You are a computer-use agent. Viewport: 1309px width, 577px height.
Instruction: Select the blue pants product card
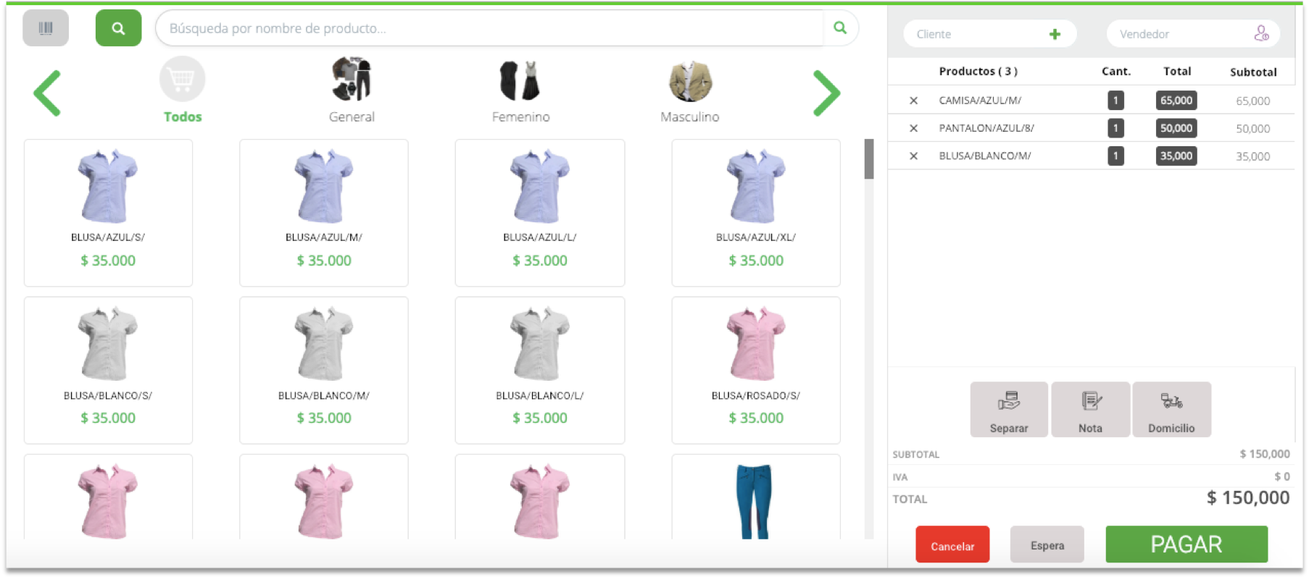756,497
